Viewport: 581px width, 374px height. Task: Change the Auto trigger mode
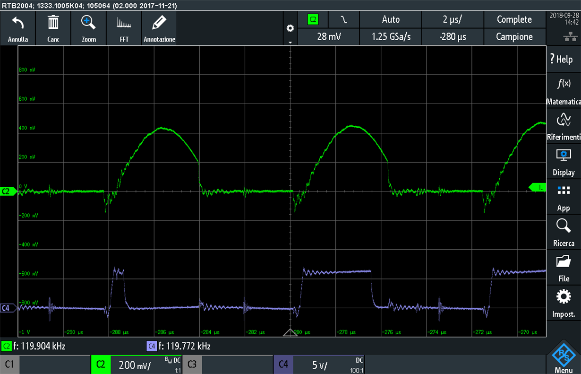point(391,19)
